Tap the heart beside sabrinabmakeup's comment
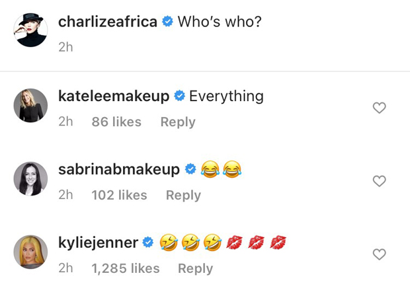 (379, 181)
